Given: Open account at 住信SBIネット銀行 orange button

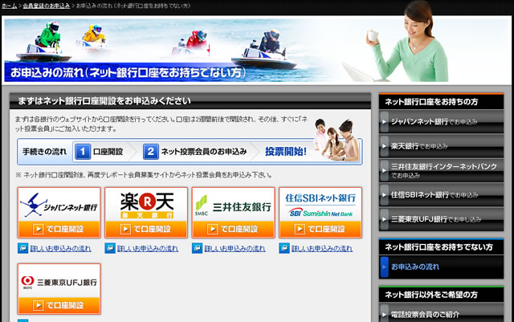Looking at the screenshot, I should click(x=320, y=229).
